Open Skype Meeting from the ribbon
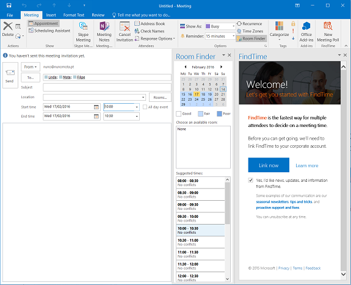 (83, 32)
